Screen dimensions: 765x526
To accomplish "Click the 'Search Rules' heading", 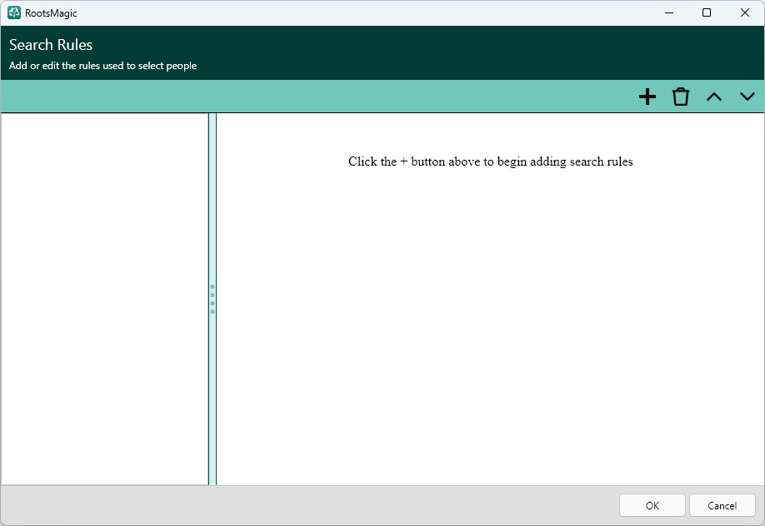I will pos(51,45).
